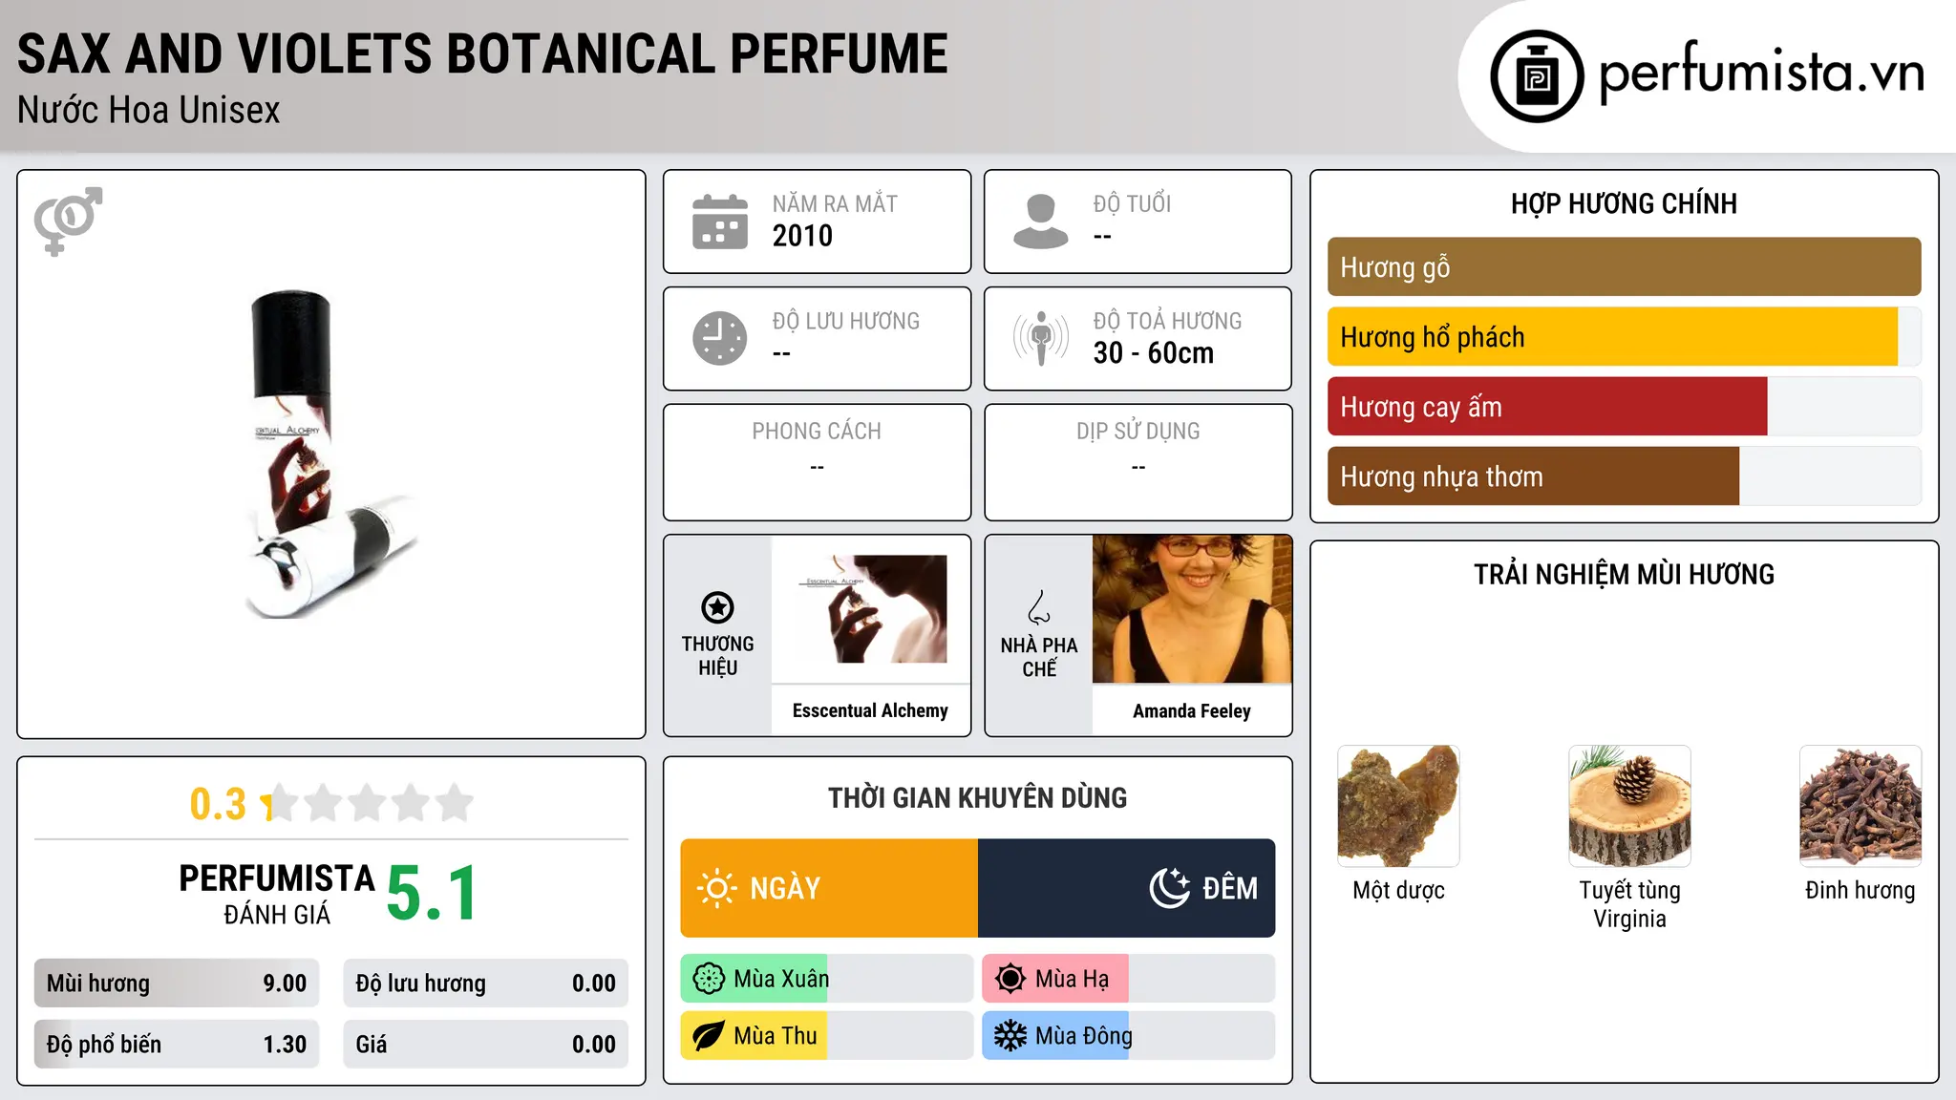Click the person icon beside Độ tuổi

pyautogui.click(x=1041, y=222)
